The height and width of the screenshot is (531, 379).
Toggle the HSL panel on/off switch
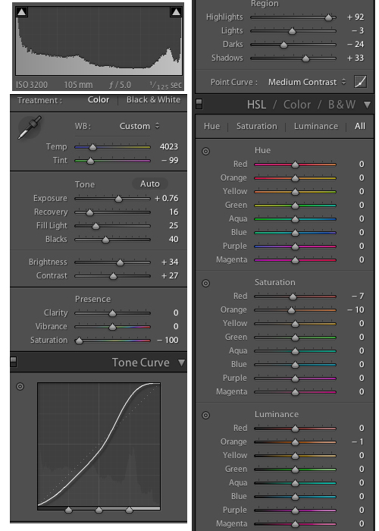pos(199,104)
